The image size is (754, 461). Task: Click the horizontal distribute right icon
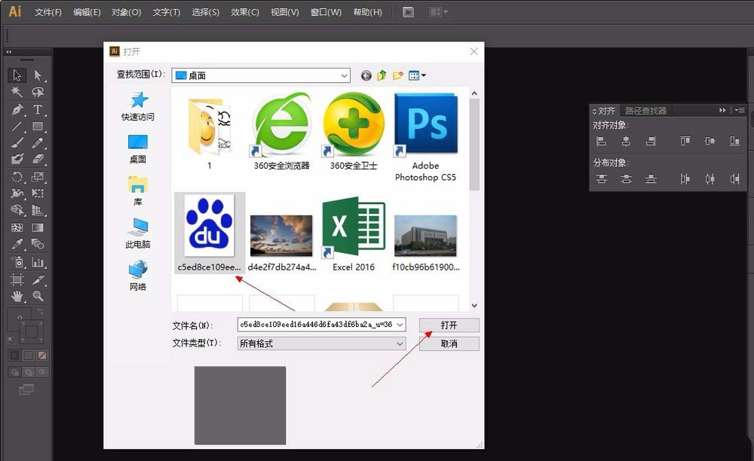coord(734,179)
